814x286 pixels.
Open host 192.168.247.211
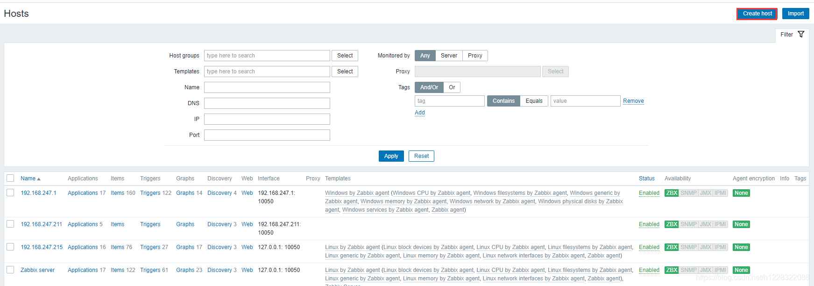[x=41, y=224]
